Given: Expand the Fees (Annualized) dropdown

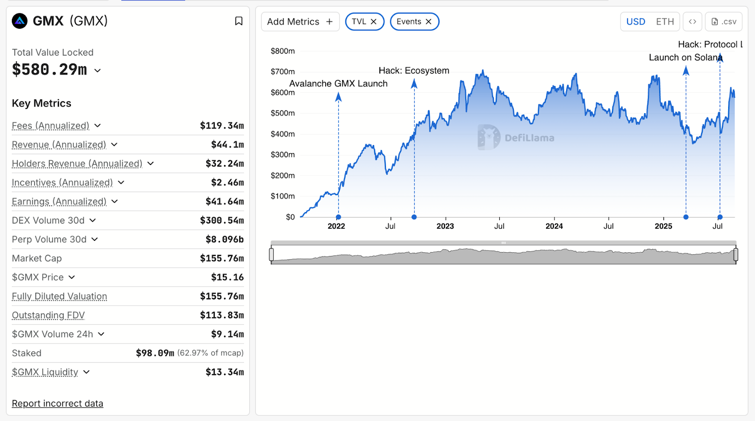Looking at the screenshot, I should click(x=97, y=125).
